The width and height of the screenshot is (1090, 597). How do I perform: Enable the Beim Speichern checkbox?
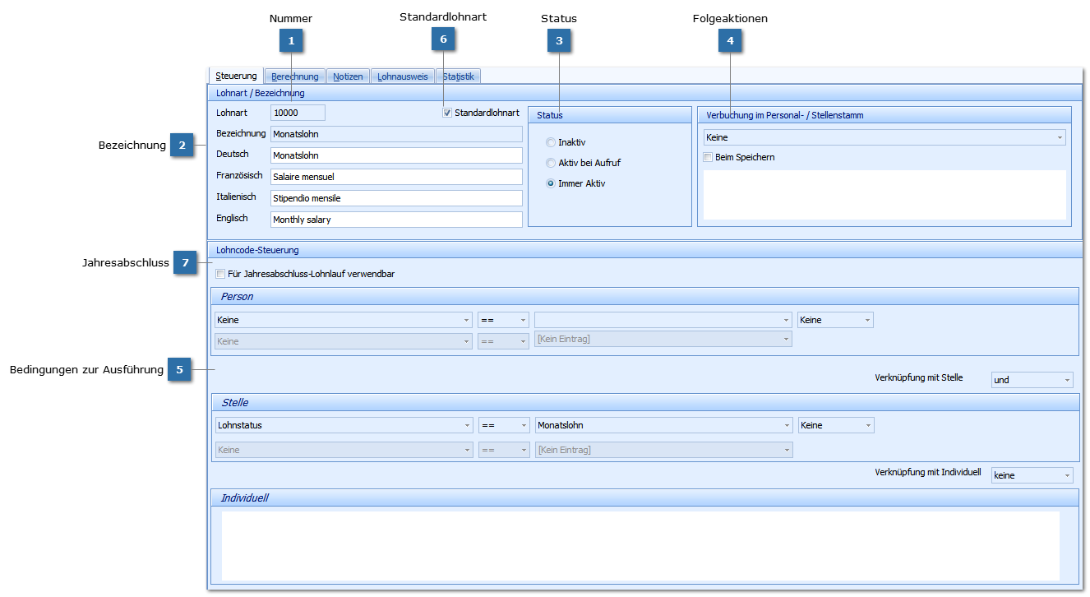[x=708, y=157]
